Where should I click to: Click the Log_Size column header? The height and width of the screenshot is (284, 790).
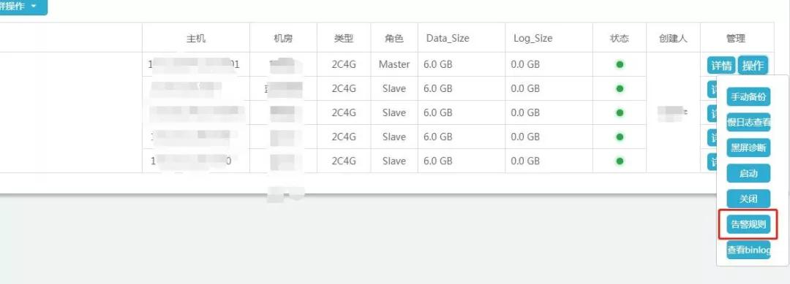point(533,38)
